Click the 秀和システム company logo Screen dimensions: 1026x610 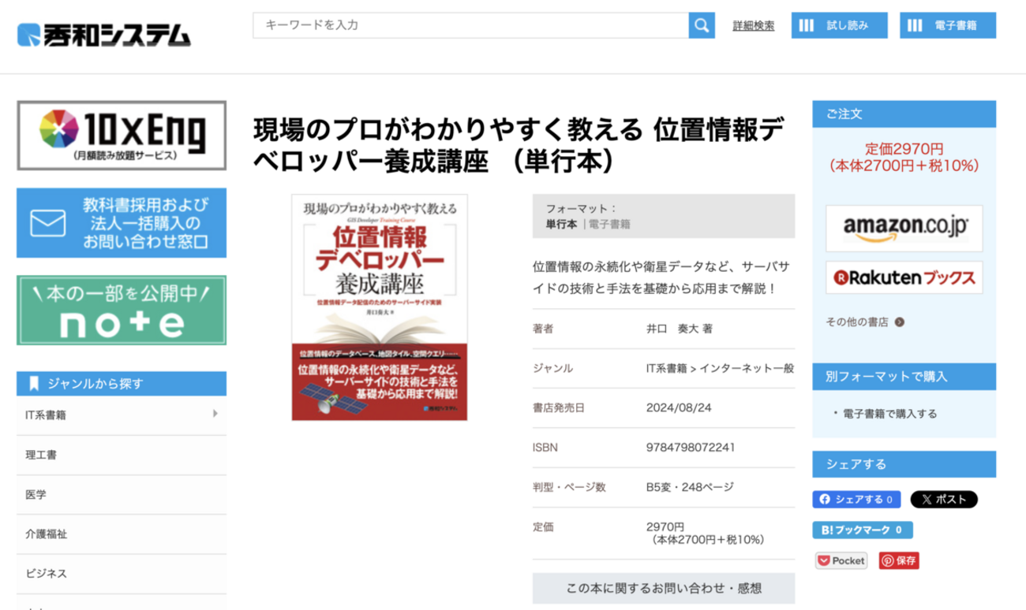pos(103,33)
